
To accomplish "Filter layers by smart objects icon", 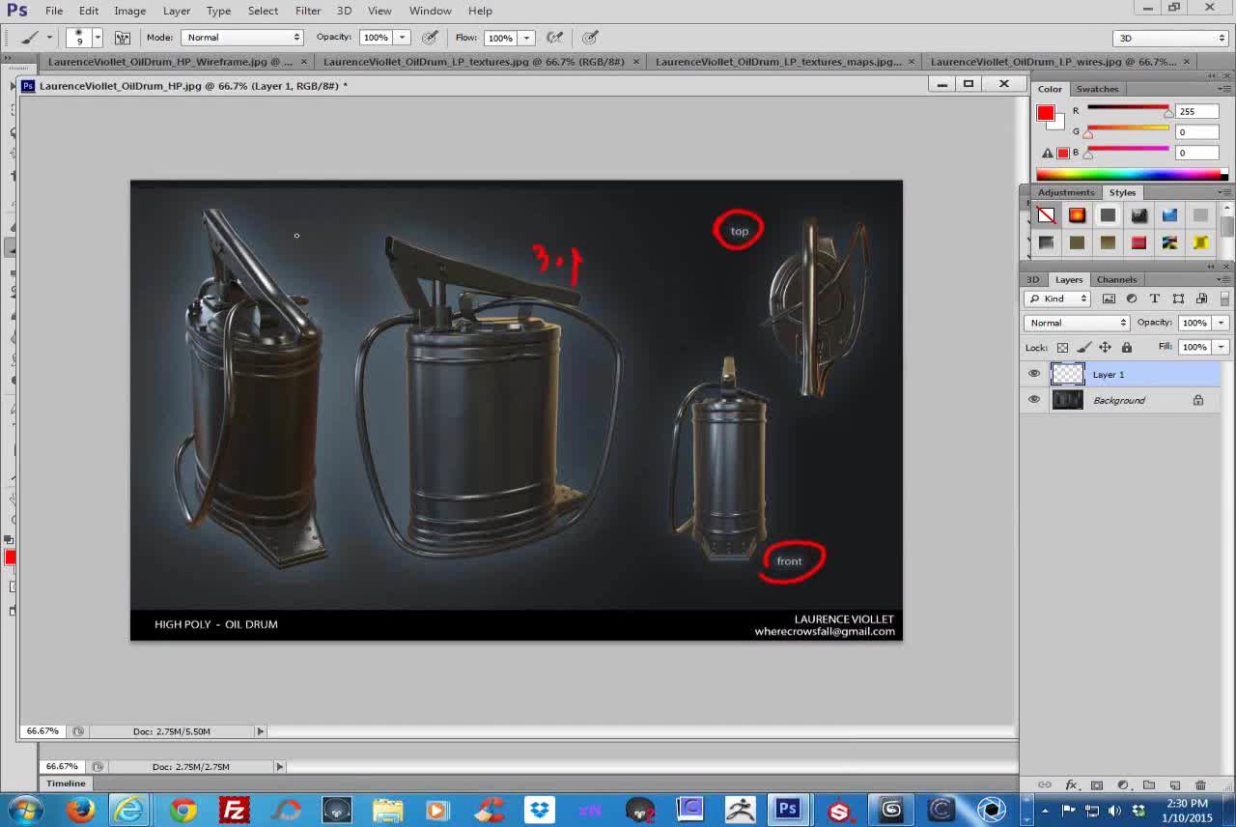I will click(1201, 299).
